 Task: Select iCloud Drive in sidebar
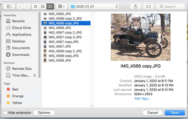tap(21, 28)
